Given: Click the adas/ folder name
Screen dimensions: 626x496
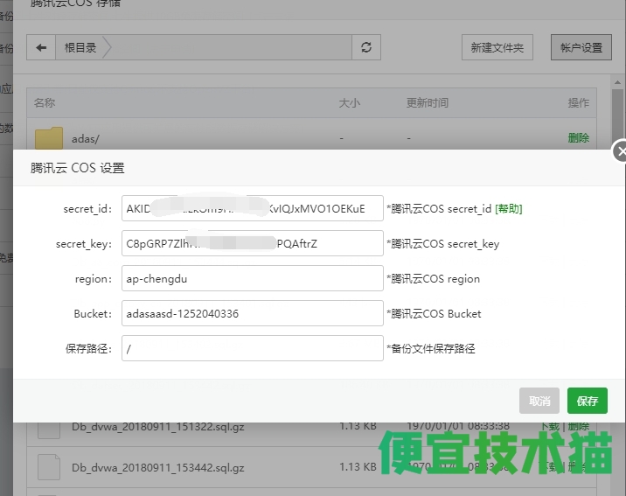Looking at the screenshot, I should pos(86,139).
